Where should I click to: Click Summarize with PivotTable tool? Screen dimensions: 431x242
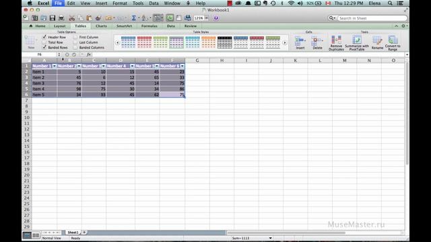coord(357,43)
